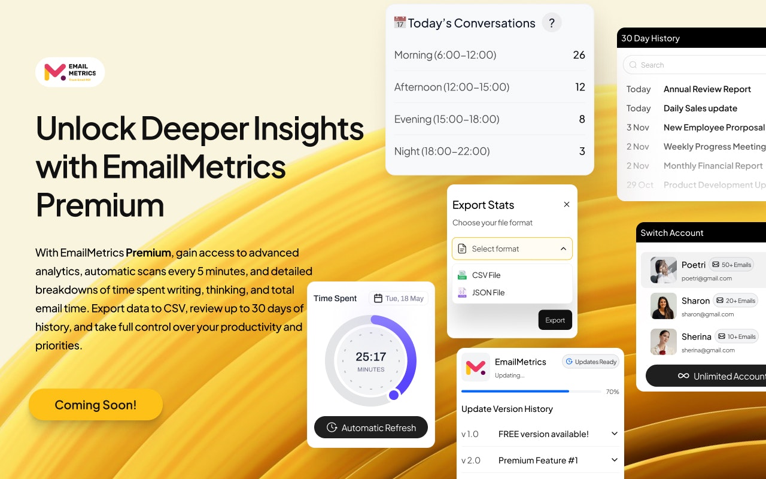The image size is (766, 479).
Task: Click the 30 Day History panel header
Action: coord(691,38)
